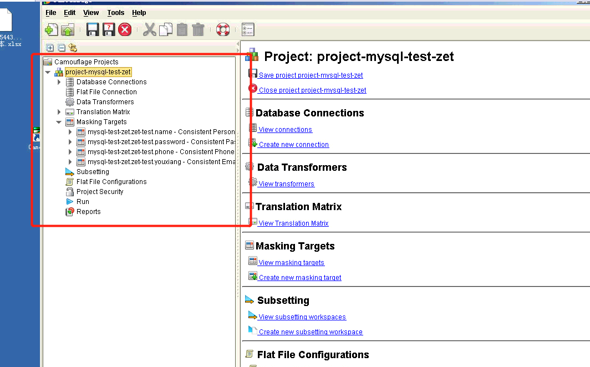Select the Project Security tree label
Viewport: 590px width, 367px height.
(100, 192)
